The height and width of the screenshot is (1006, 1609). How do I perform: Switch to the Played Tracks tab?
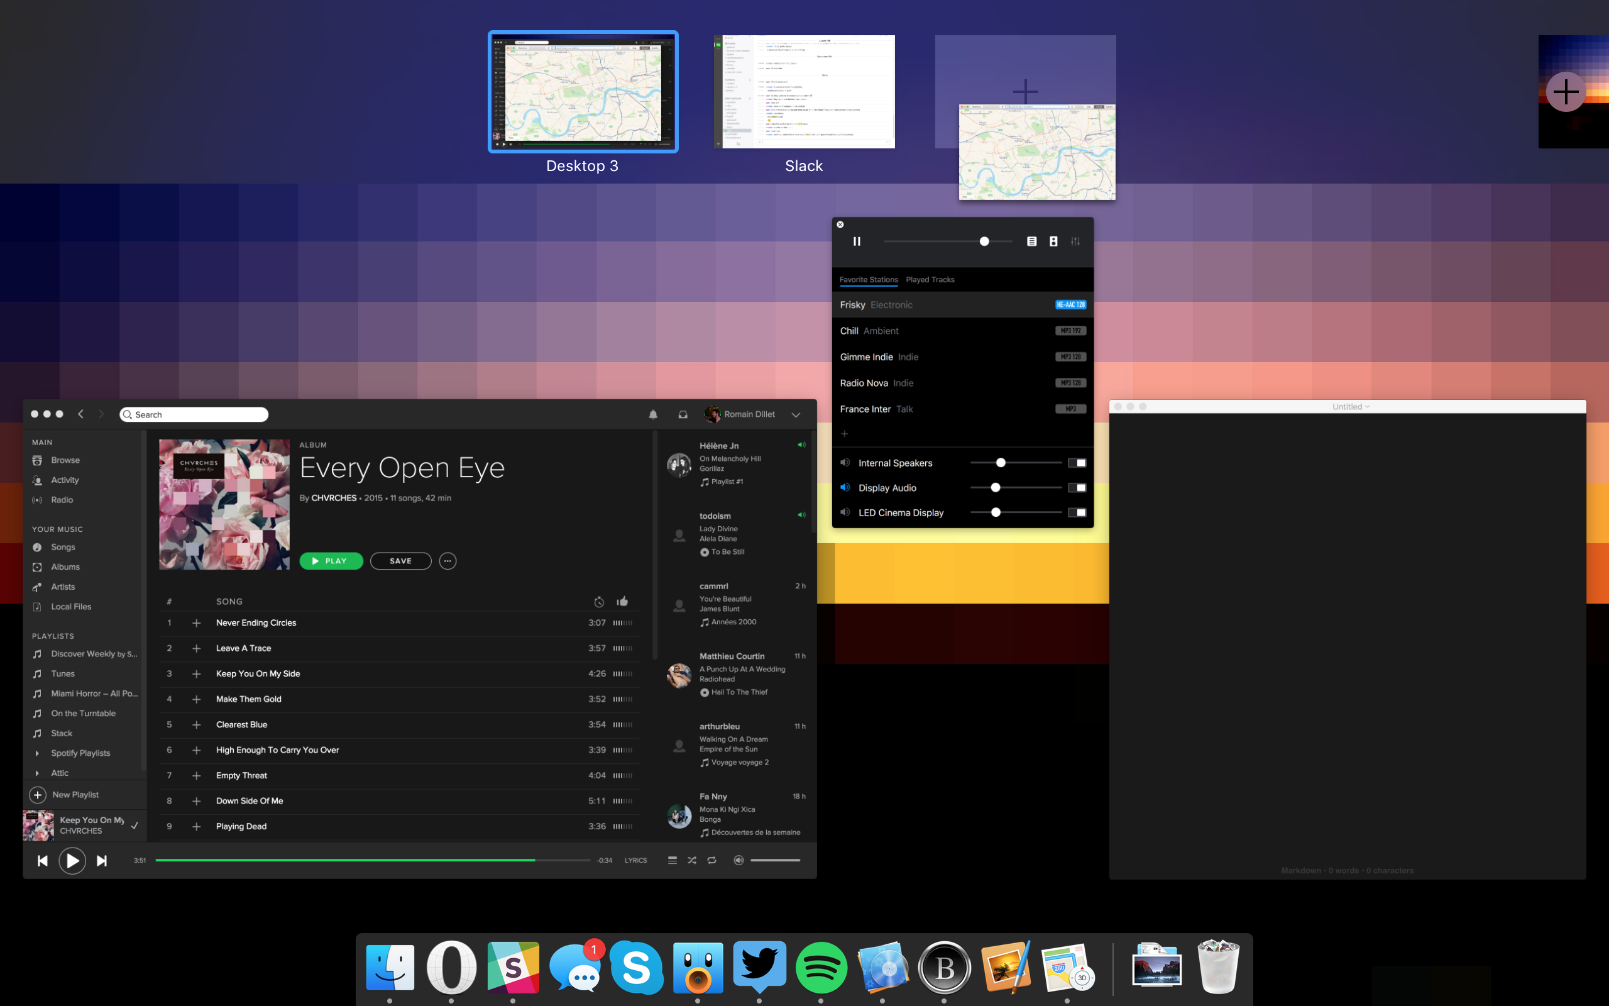tap(930, 279)
